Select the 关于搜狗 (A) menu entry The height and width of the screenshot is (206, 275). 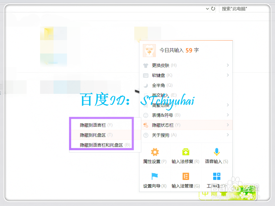186,135
